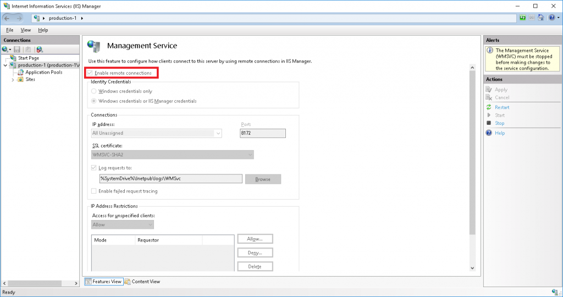Click the green Refresh Page icon

click(x=522, y=18)
